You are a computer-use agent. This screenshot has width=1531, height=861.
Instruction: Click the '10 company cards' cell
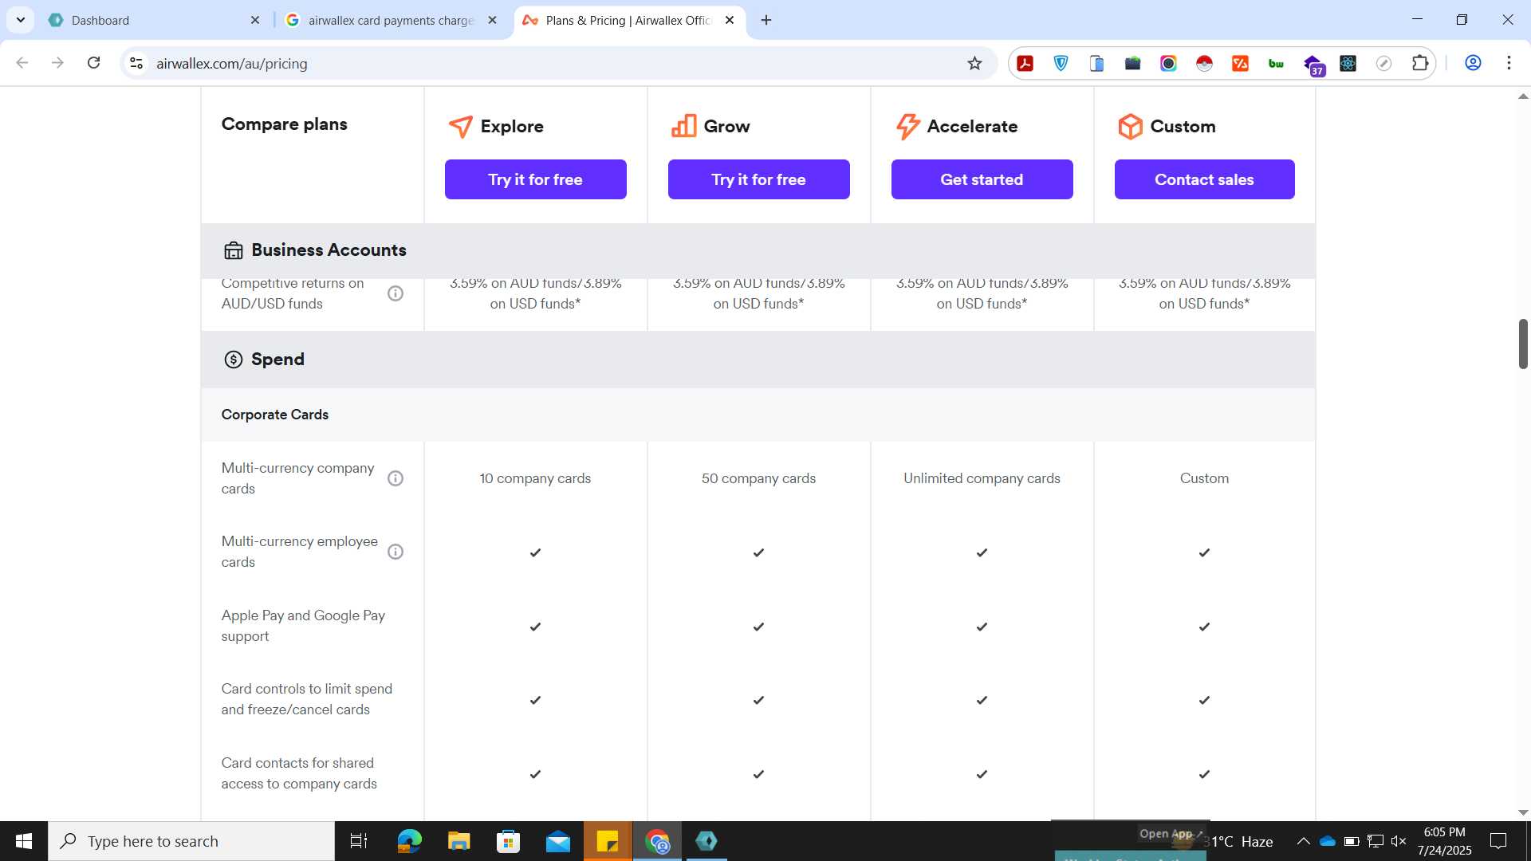pyautogui.click(x=536, y=478)
